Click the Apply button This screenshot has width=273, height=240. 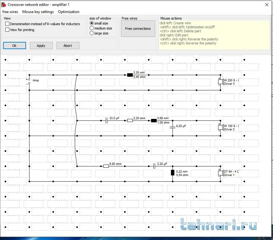pos(41,46)
